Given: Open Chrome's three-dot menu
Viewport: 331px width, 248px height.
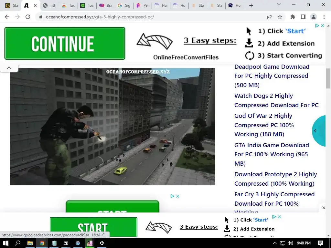Looking at the screenshot, I should tap(324, 17).
